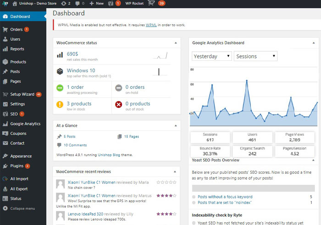
Task: Click the Plugins icon in the sidebar
Action: coord(5,166)
